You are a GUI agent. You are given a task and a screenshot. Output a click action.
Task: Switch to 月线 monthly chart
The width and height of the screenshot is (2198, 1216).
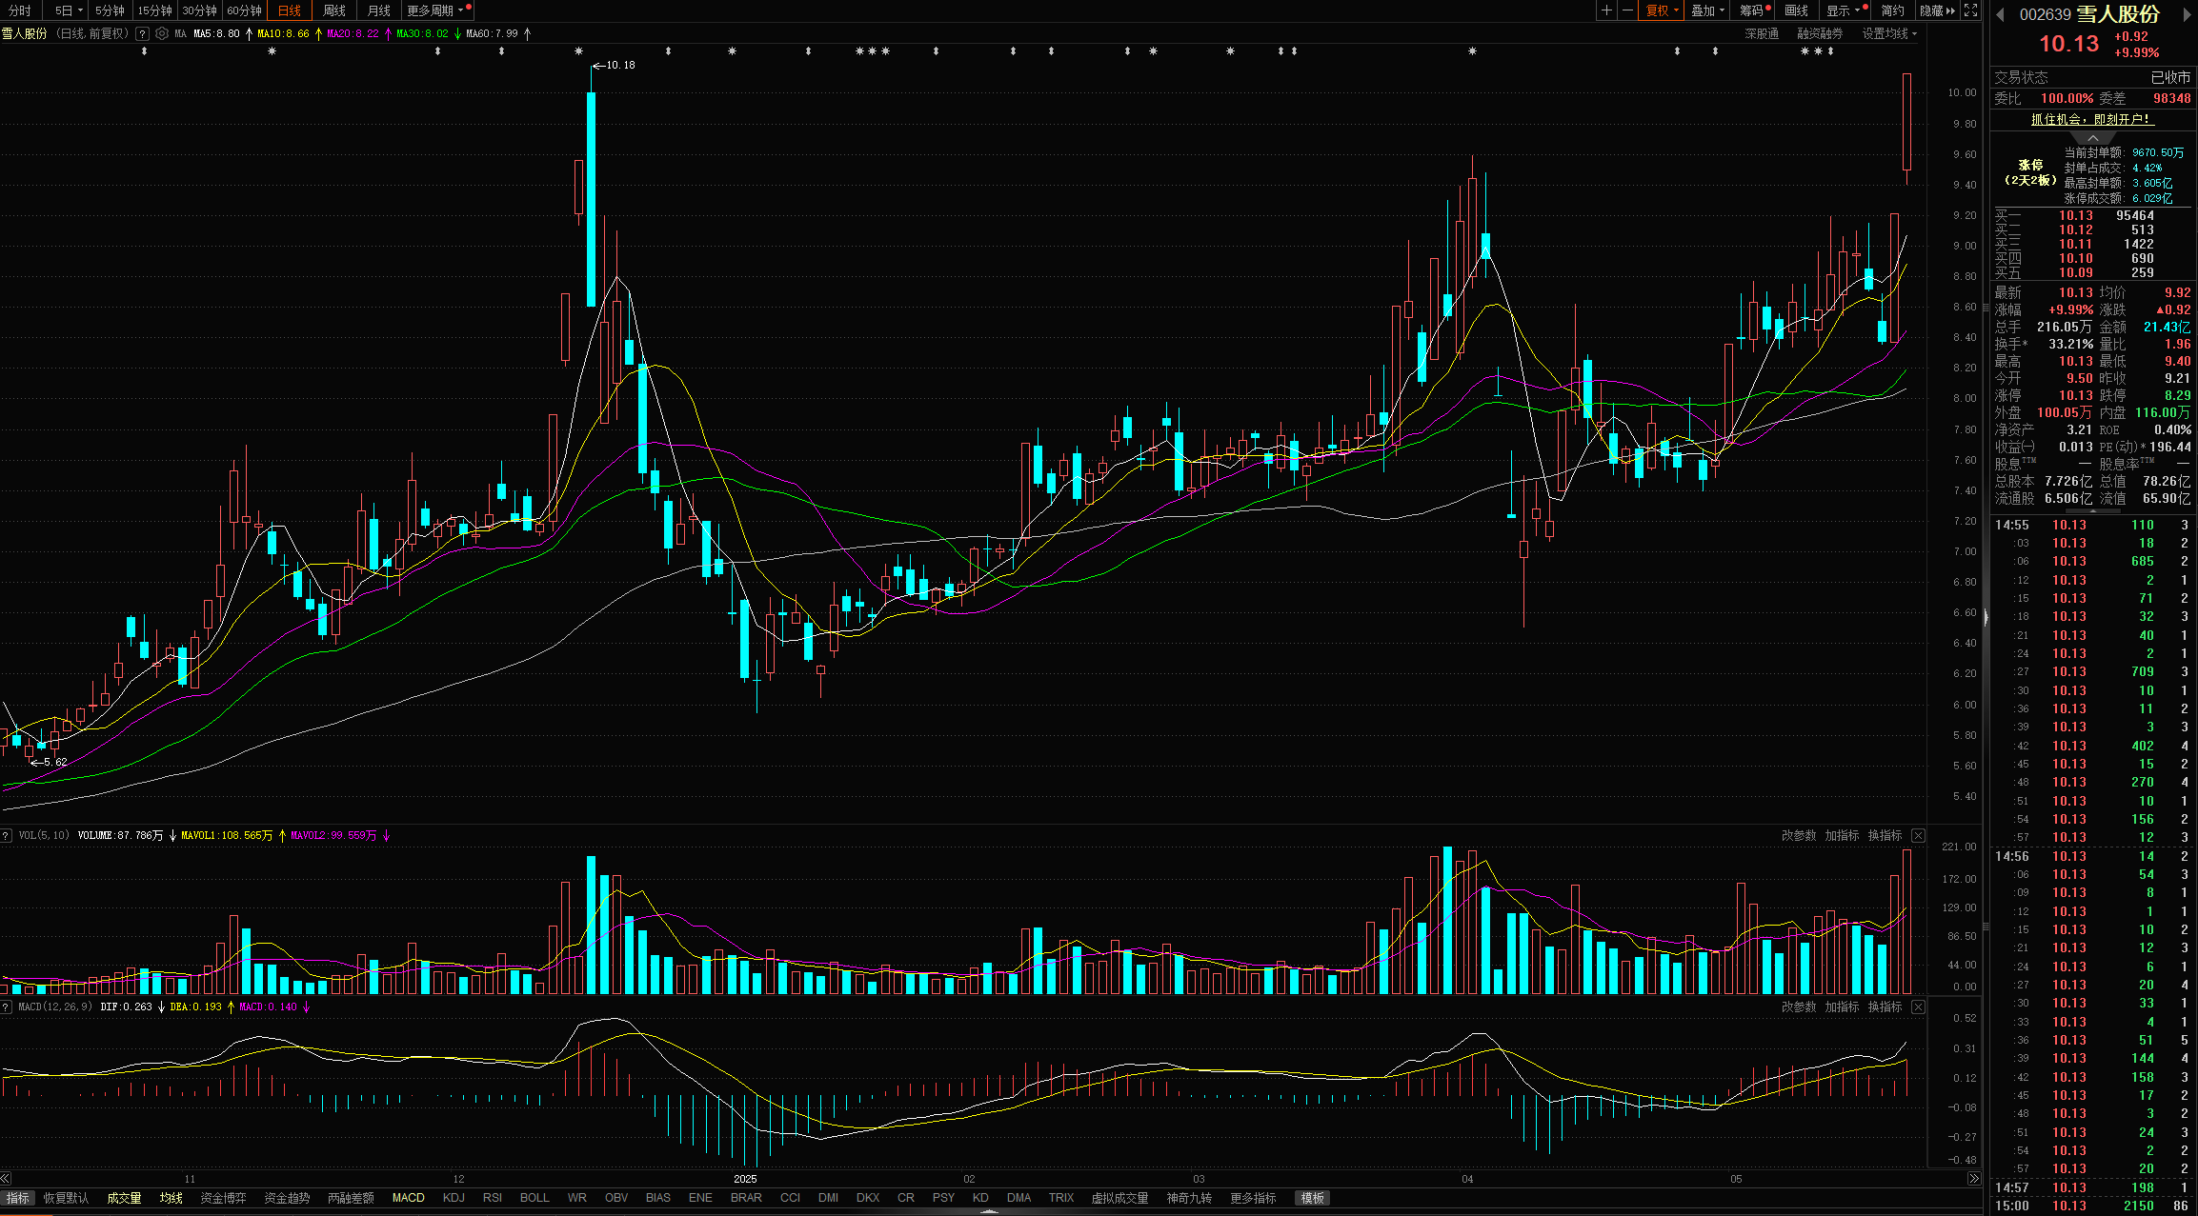click(378, 10)
